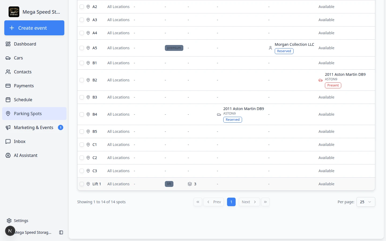Click the C2 spot name
Image resolution: width=386 pixels, height=241 pixels.
tap(95, 158)
